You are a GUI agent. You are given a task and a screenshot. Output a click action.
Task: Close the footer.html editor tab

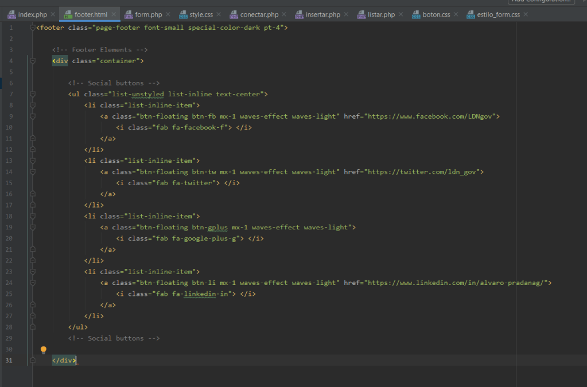[114, 14]
